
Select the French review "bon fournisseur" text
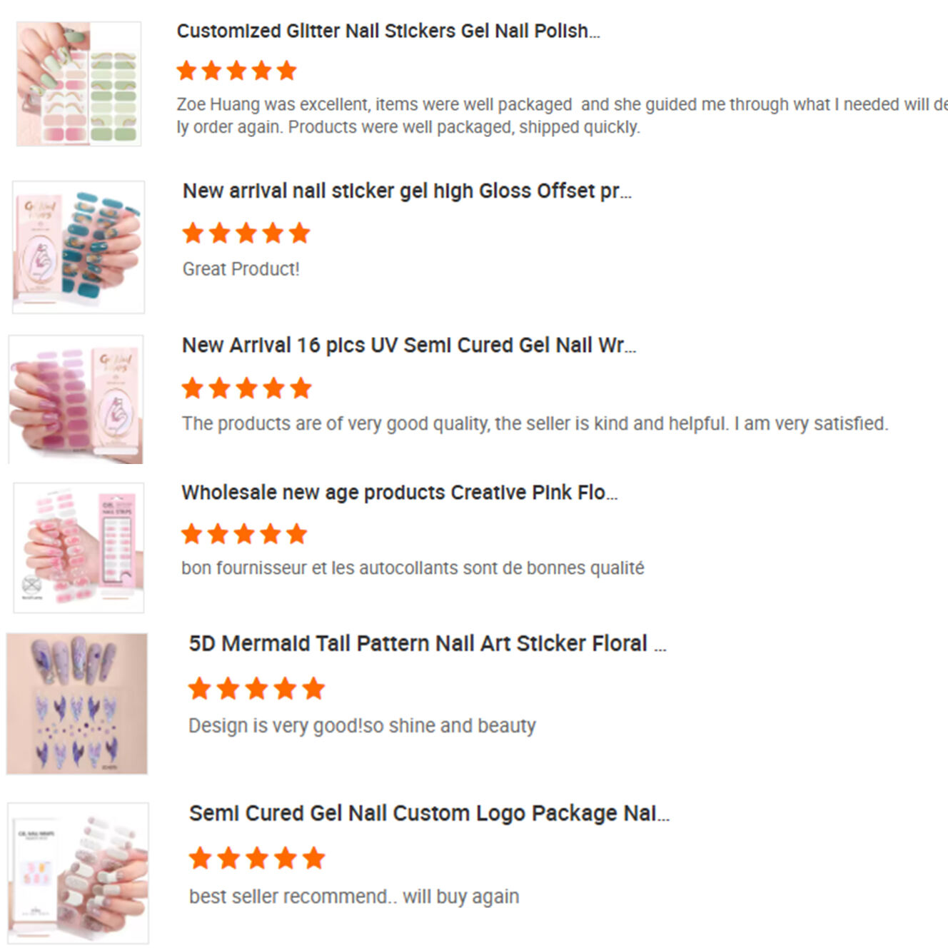(413, 568)
